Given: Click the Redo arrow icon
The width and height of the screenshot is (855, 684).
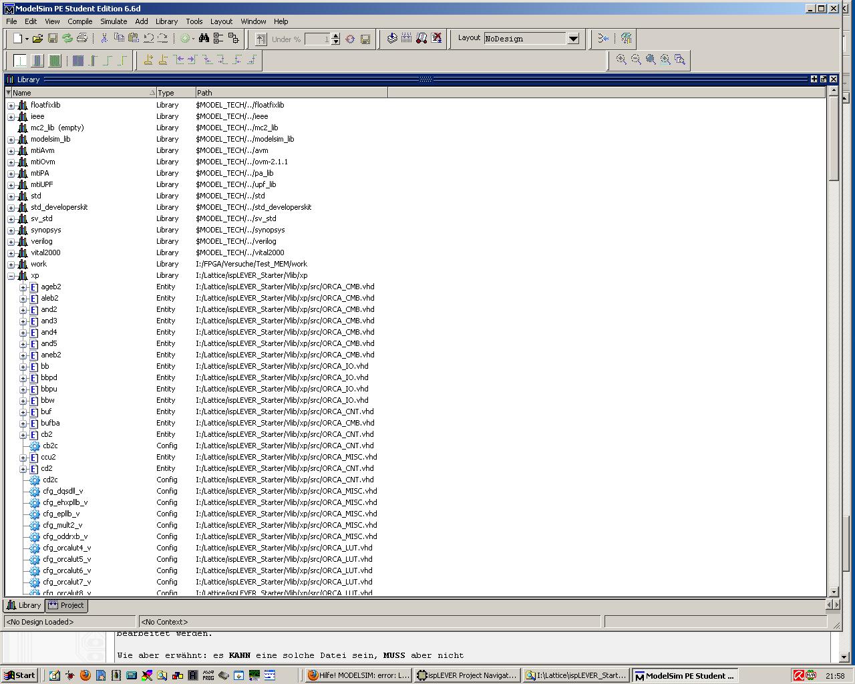Looking at the screenshot, I should [x=163, y=39].
